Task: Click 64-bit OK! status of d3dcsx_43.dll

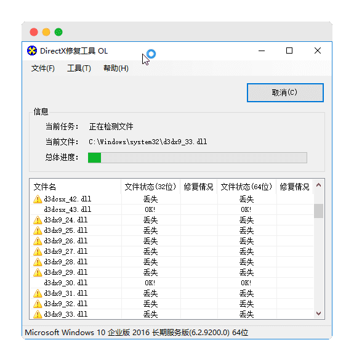Action: 246,209
